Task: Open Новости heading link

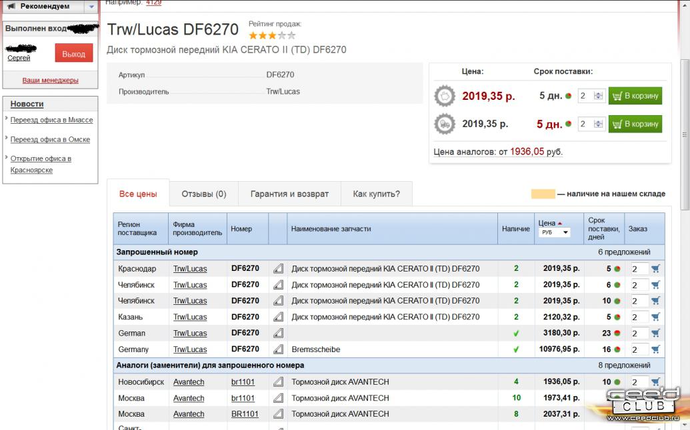Action: pos(27,104)
